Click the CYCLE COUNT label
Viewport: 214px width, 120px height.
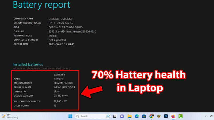[x=21, y=106]
